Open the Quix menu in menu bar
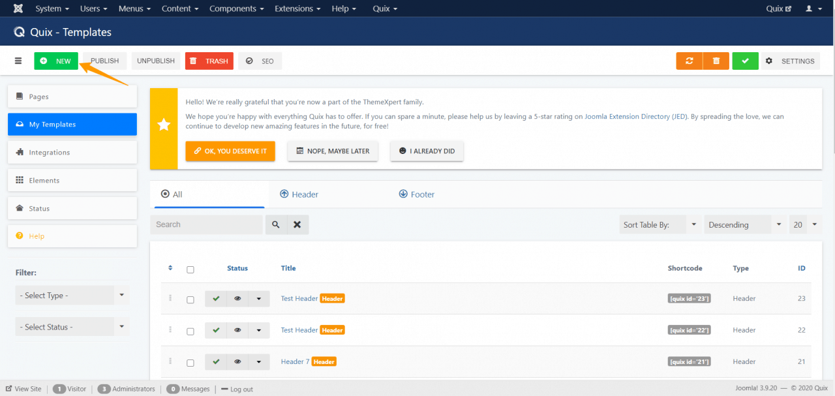Image resolution: width=835 pixels, height=396 pixels. 385,8
